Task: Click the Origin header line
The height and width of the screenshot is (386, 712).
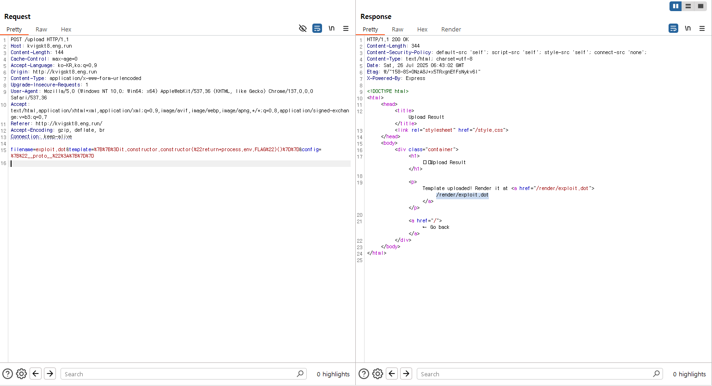Action: [x=54, y=72]
